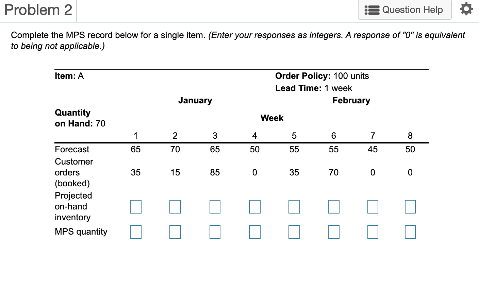Select projected on-hand inventory field week 5
Image resolution: width=479 pixels, height=289 pixels.
click(x=294, y=206)
